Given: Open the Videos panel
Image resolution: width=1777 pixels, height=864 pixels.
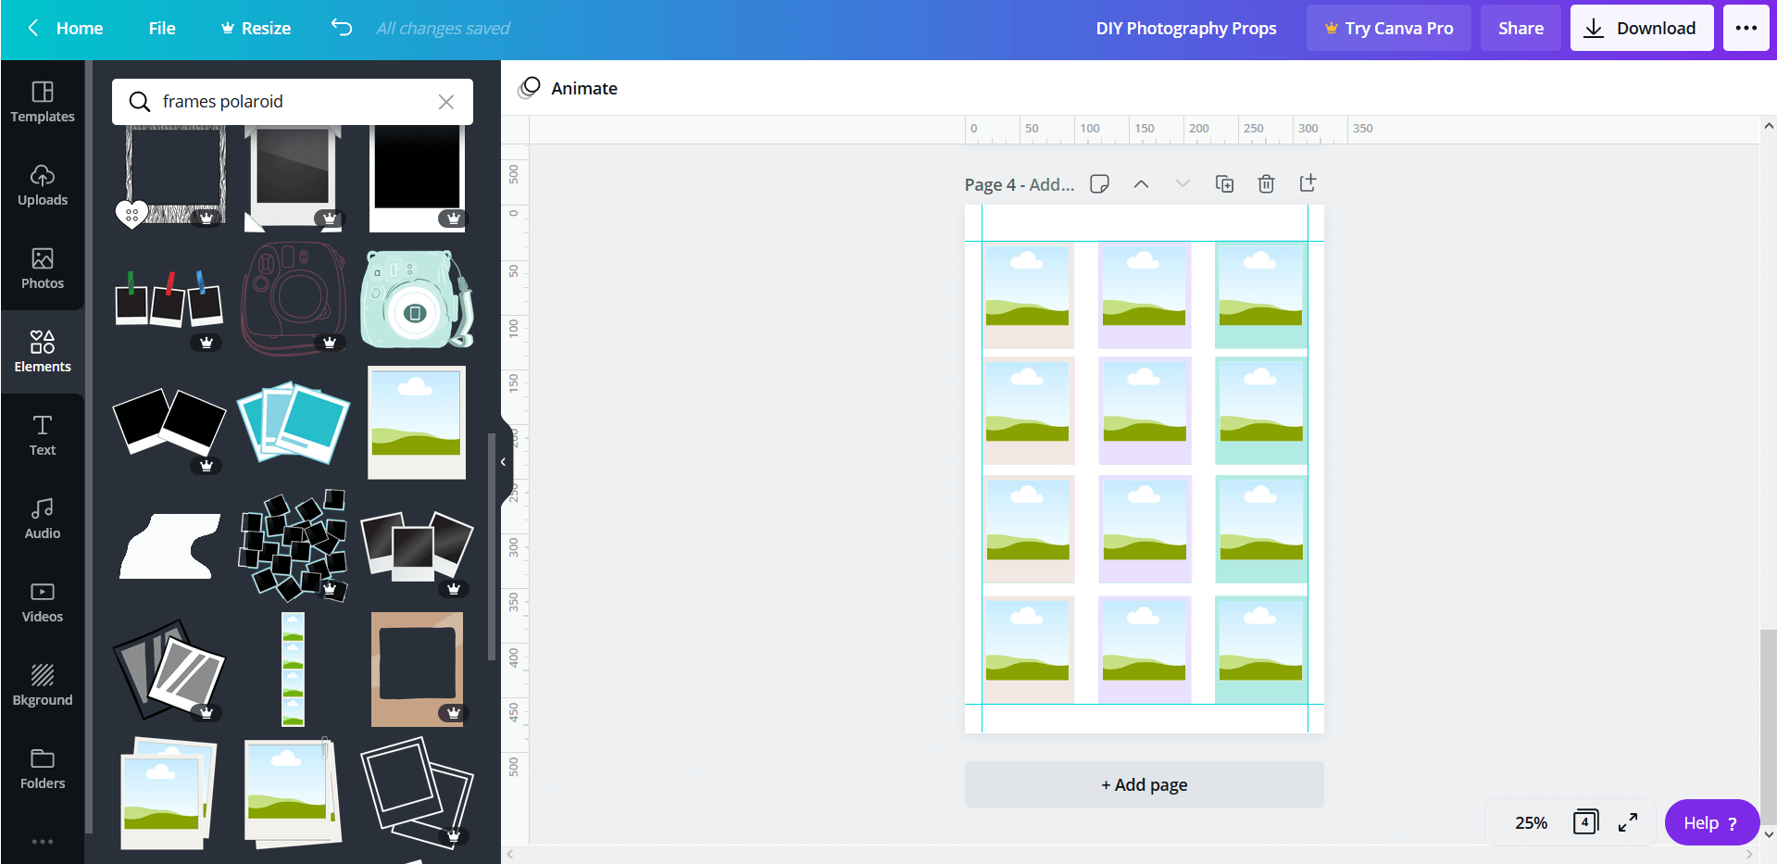Looking at the screenshot, I should tap(43, 600).
